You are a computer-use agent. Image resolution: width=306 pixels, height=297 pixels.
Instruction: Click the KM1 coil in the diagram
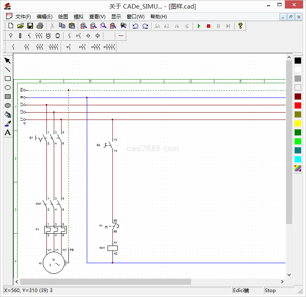point(112,248)
